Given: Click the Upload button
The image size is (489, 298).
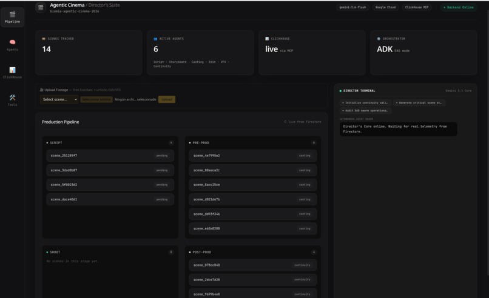Looking at the screenshot, I should click(x=166, y=99).
